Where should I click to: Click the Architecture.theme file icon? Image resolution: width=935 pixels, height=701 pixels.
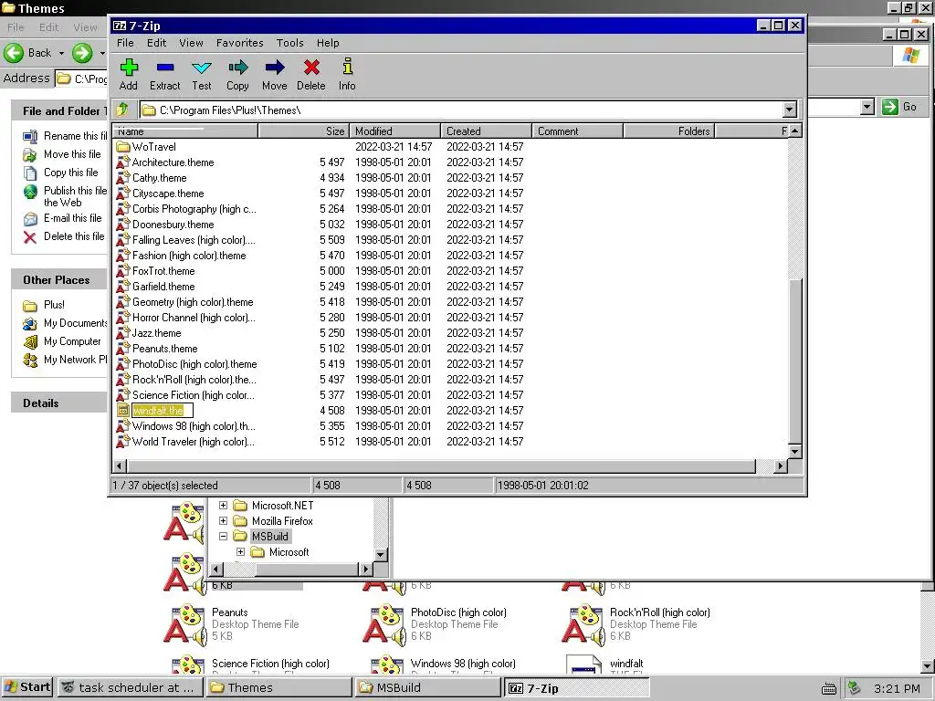click(x=123, y=162)
